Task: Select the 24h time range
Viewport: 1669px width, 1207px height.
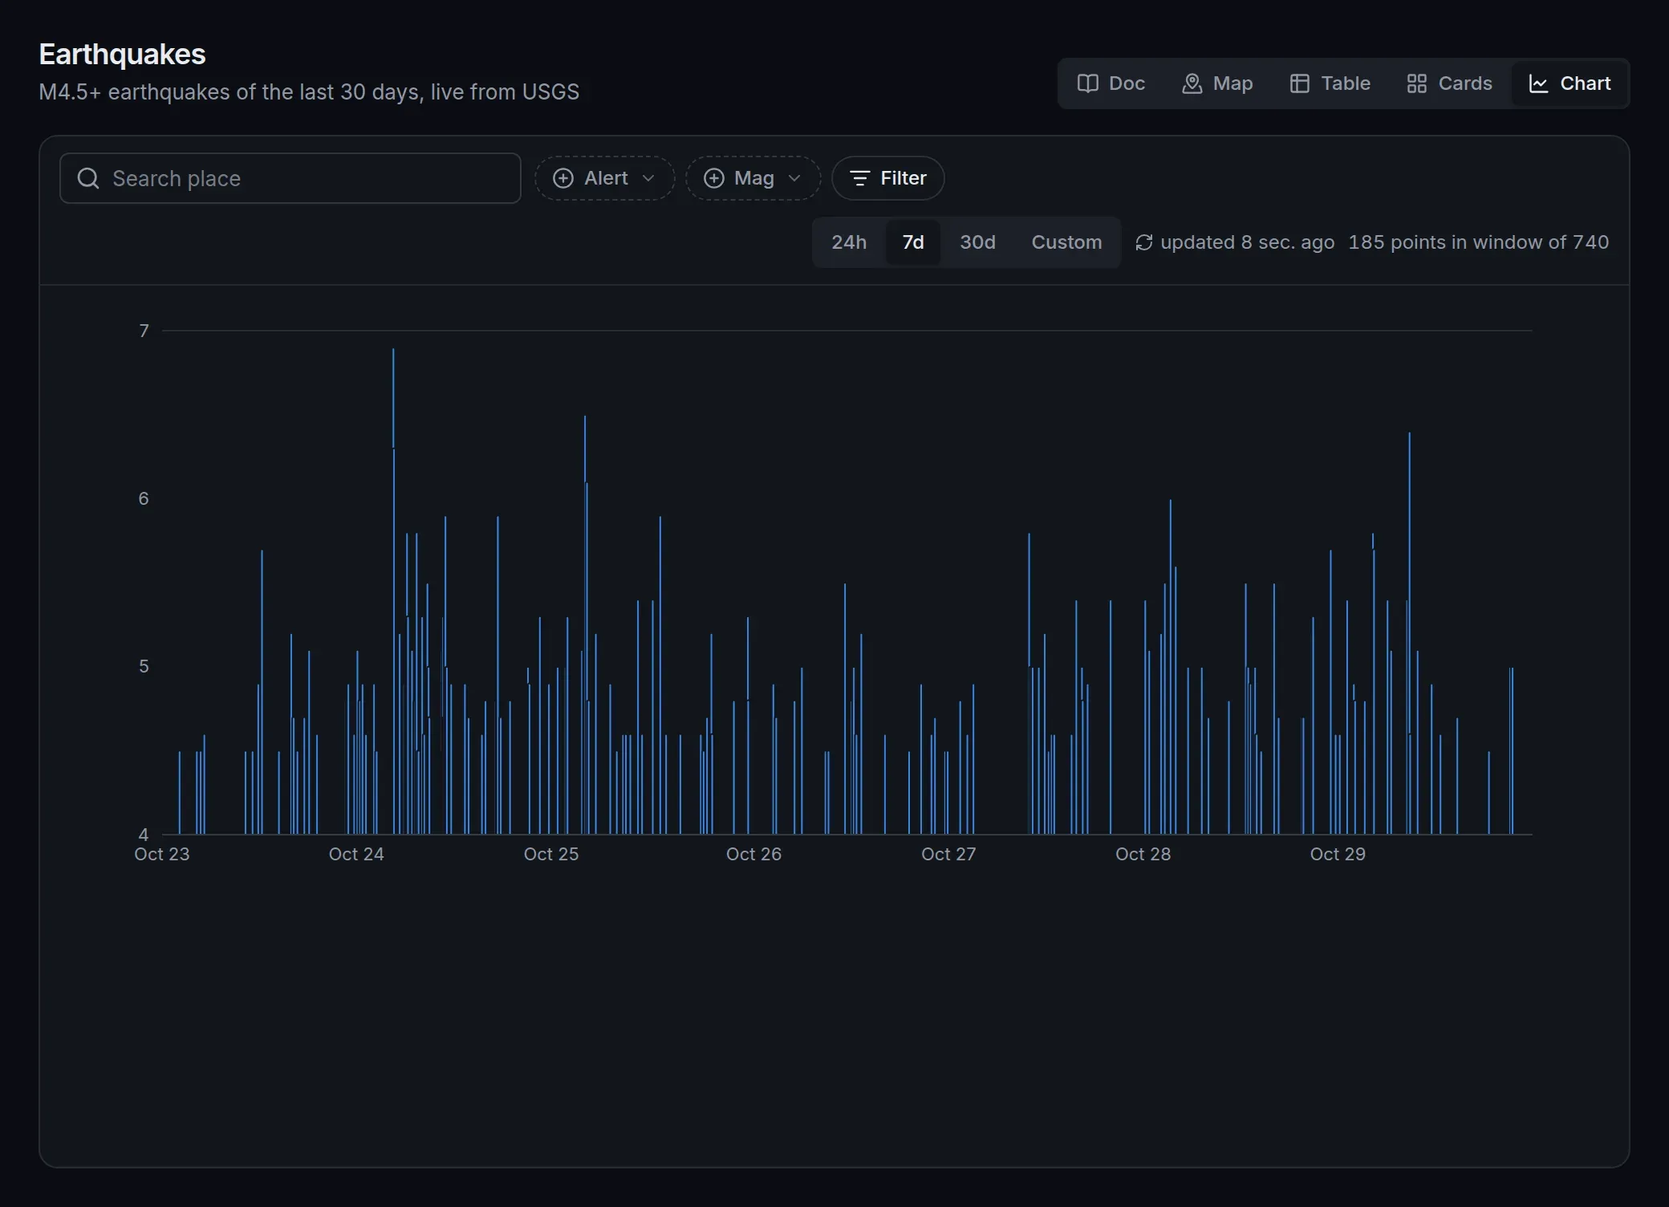Action: coord(849,242)
